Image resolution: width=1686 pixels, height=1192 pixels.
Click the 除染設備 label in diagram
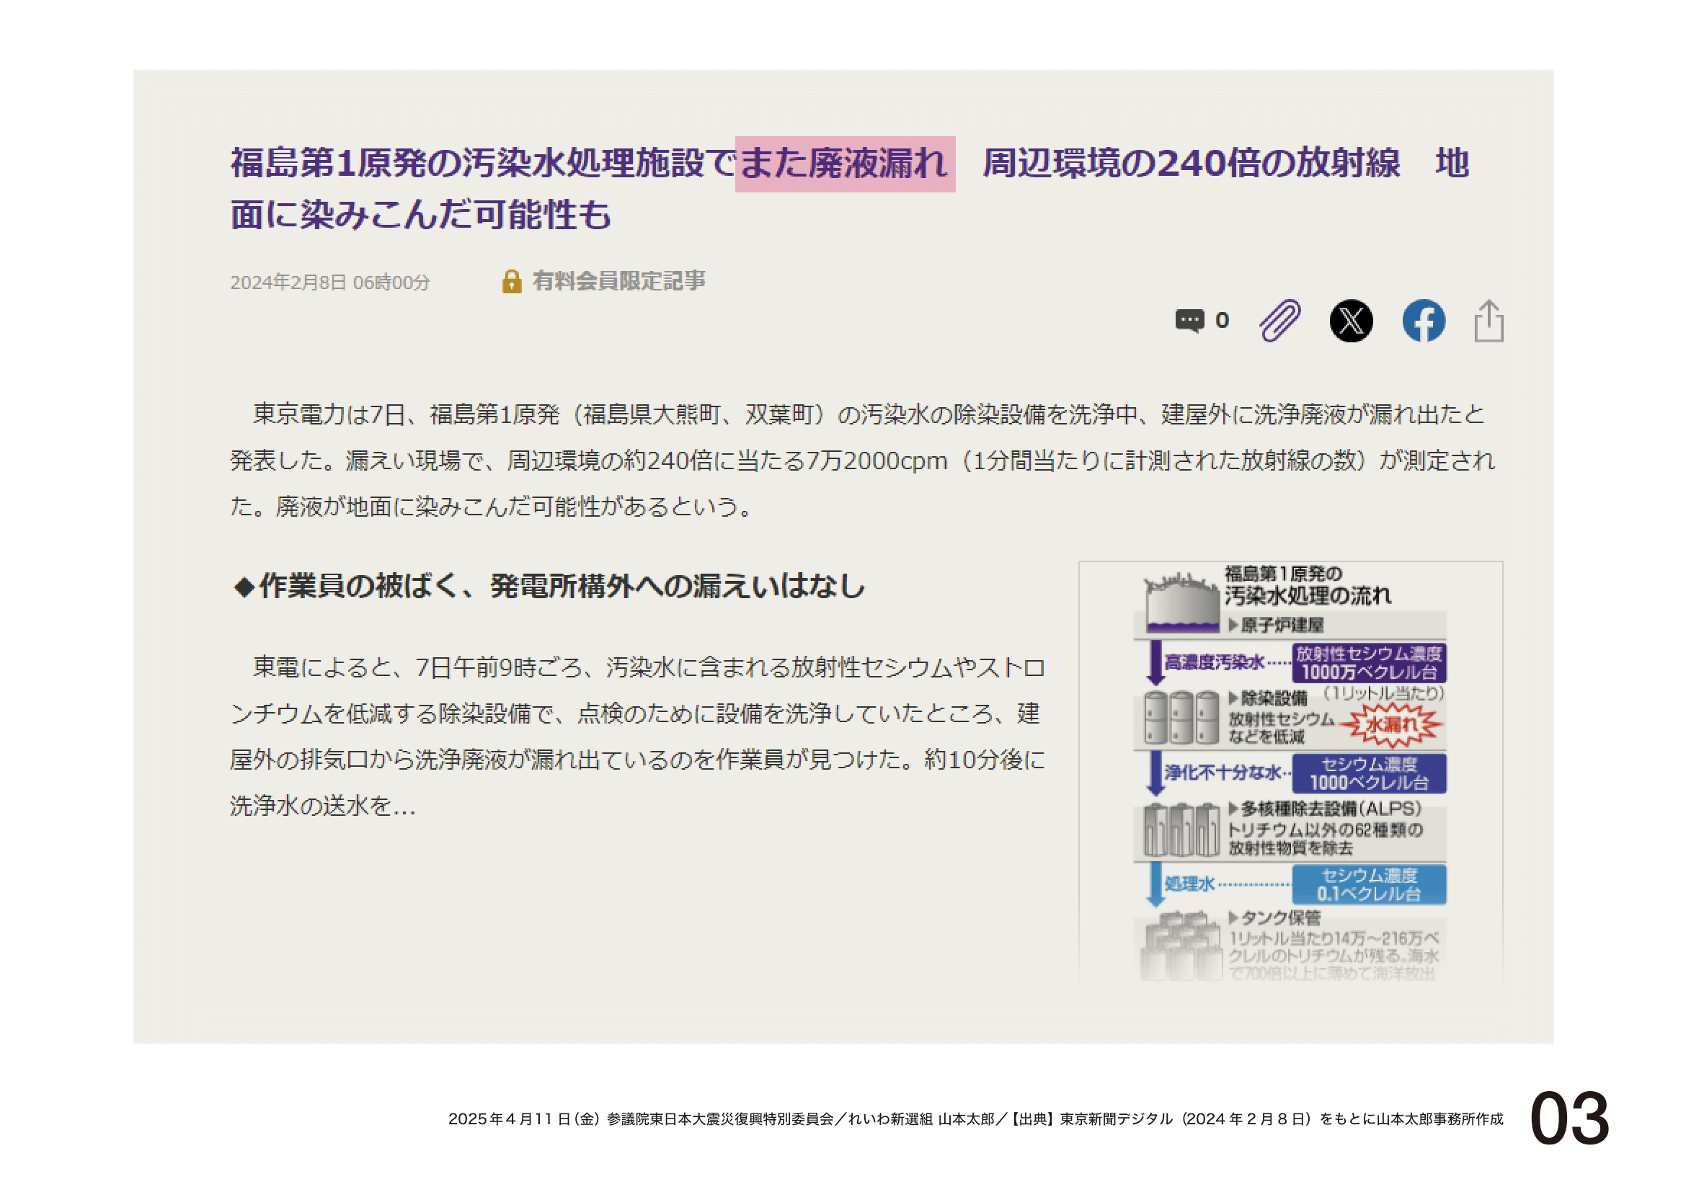1268,698
